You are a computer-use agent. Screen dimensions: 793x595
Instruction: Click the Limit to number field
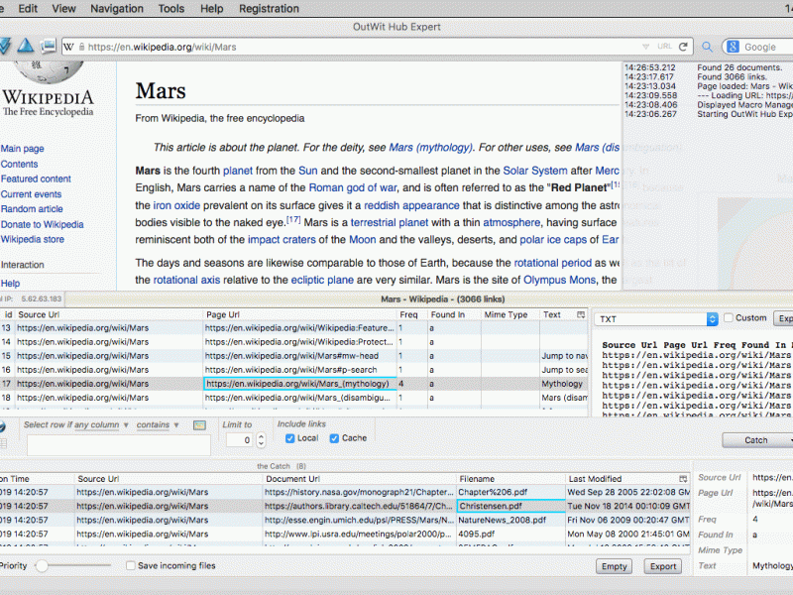240,440
